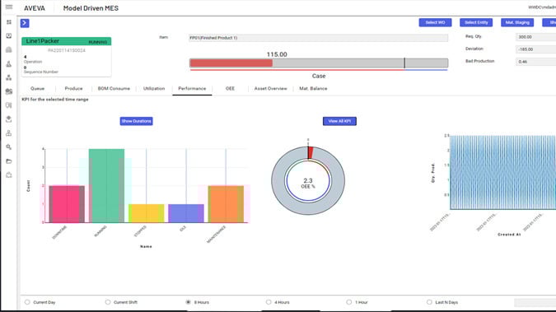Click the bottom bag-shaped sidebar icon

[x=9, y=175]
